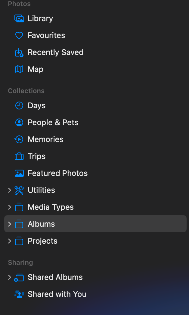Expand the Albums folder chevron
Viewport: 189px width, 315px height.
point(9,224)
